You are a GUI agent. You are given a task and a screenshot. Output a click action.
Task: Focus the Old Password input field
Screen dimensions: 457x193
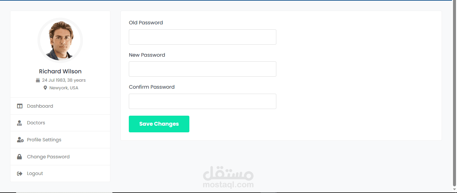coord(202,37)
